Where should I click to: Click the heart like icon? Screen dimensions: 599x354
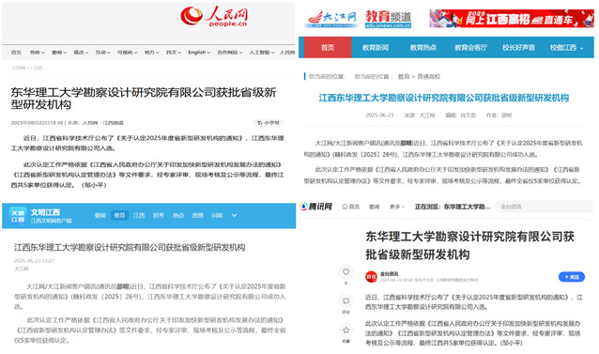(x=346, y=272)
